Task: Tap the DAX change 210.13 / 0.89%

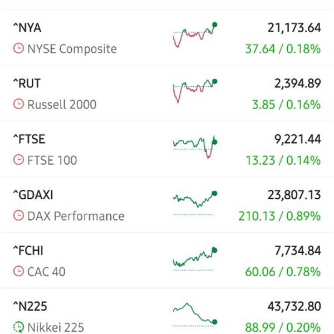Action: pos(279,216)
